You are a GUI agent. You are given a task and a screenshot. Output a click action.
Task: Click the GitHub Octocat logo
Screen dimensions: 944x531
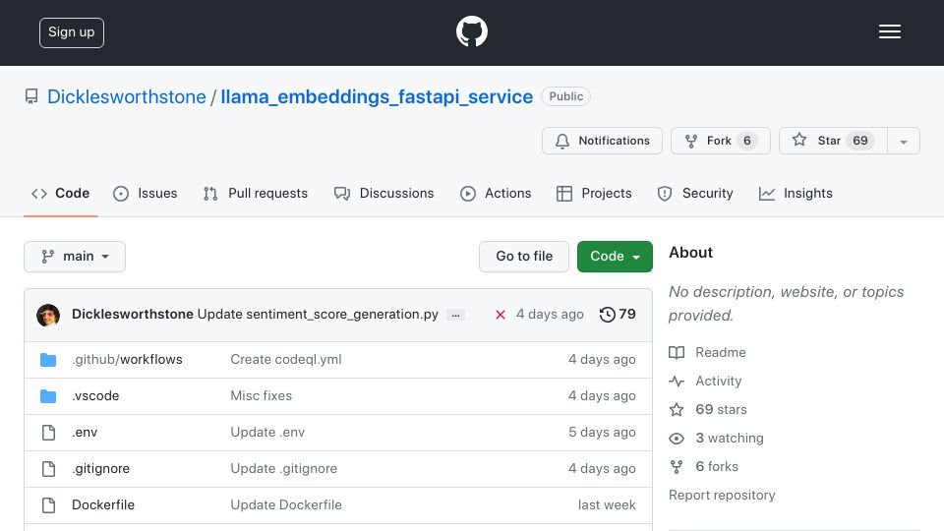[x=471, y=31]
